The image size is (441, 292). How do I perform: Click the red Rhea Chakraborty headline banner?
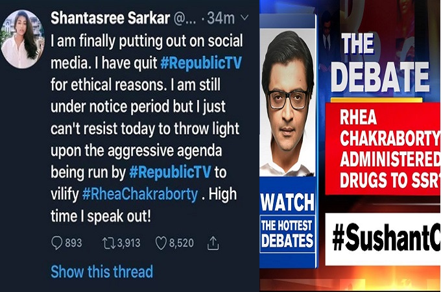pos(383,149)
